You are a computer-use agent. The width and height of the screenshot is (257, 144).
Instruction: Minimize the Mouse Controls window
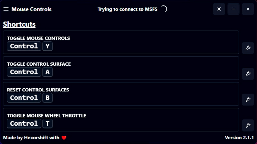(x=234, y=9)
